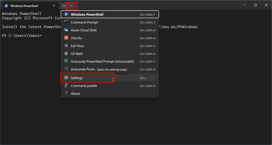Viewport: 272px width, 145px height.
Task: Click the Settings gear icon
Action: coord(66,78)
